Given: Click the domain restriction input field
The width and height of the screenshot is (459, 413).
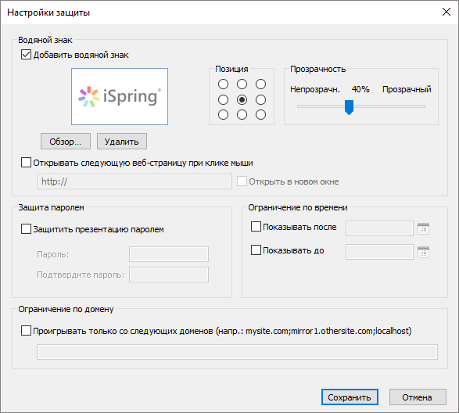Looking at the screenshot, I should (237, 352).
